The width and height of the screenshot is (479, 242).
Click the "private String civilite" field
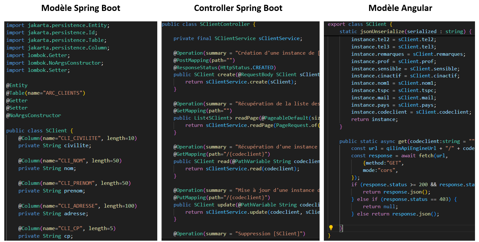click(x=54, y=146)
